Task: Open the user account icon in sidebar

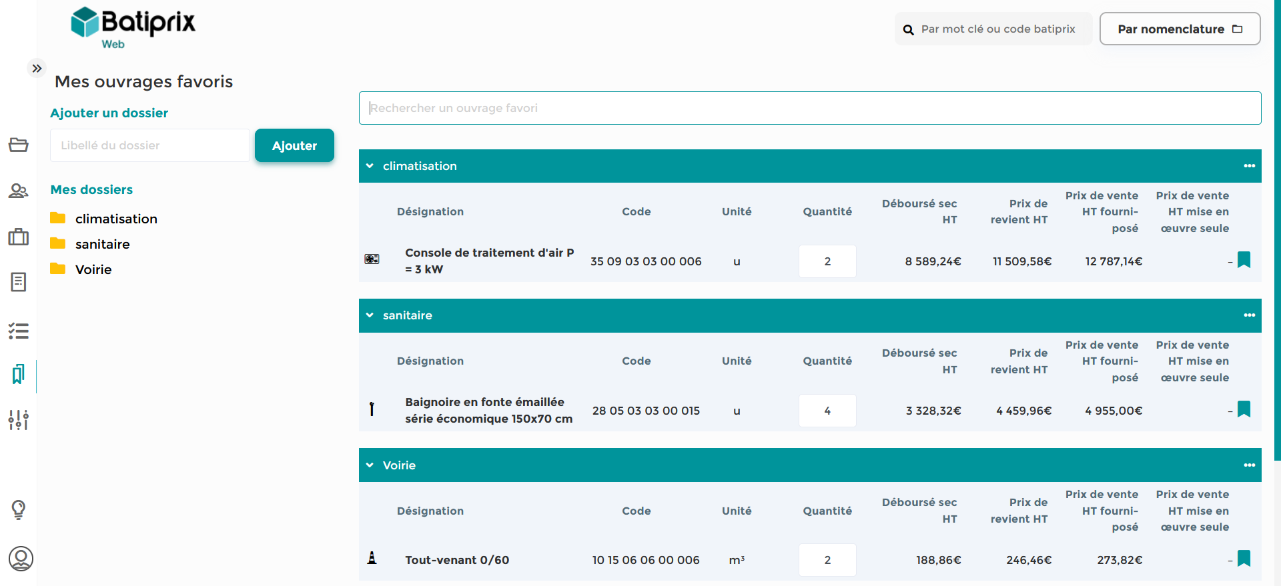Action: click(x=21, y=559)
